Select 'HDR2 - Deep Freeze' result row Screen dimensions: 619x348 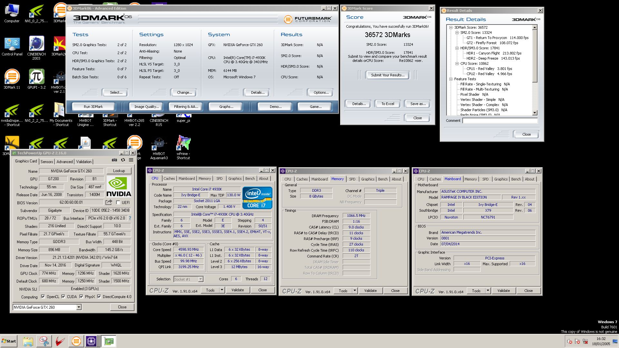point(493,58)
